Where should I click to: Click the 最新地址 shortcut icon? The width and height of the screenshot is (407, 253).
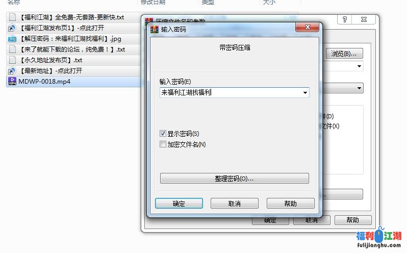[x=12, y=70]
